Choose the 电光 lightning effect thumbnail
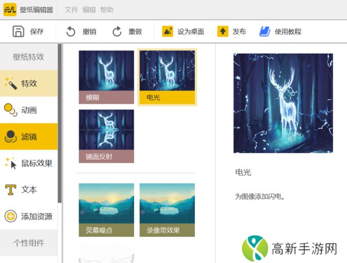The width and height of the screenshot is (347, 263). [x=167, y=77]
